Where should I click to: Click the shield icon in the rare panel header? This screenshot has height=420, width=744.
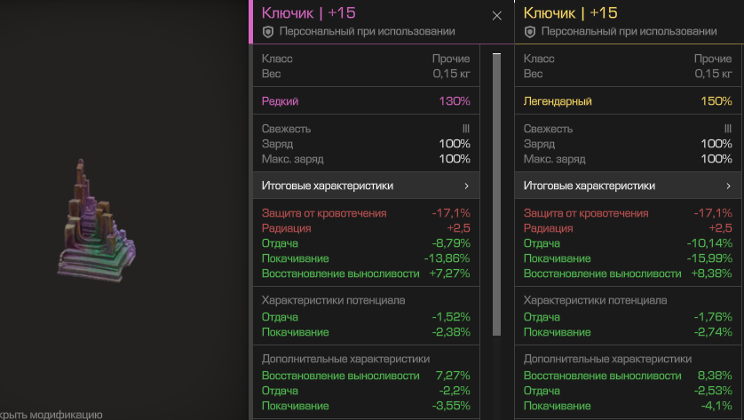[x=268, y=32]
